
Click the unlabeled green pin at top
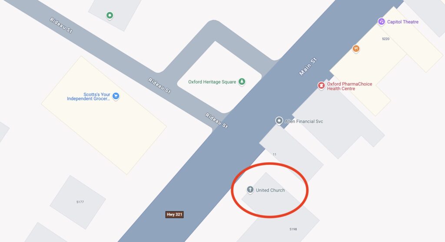click(110, 15)
